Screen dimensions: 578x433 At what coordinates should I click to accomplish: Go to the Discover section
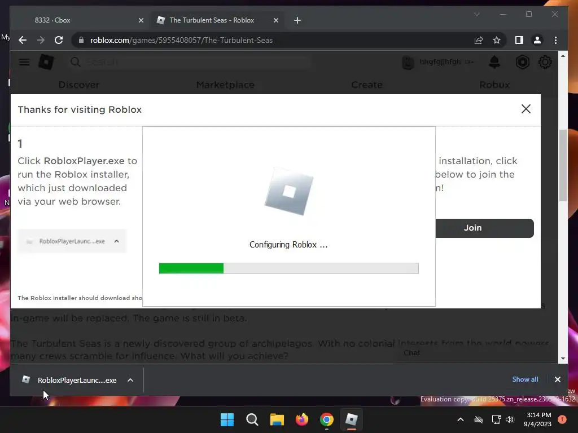79,85
